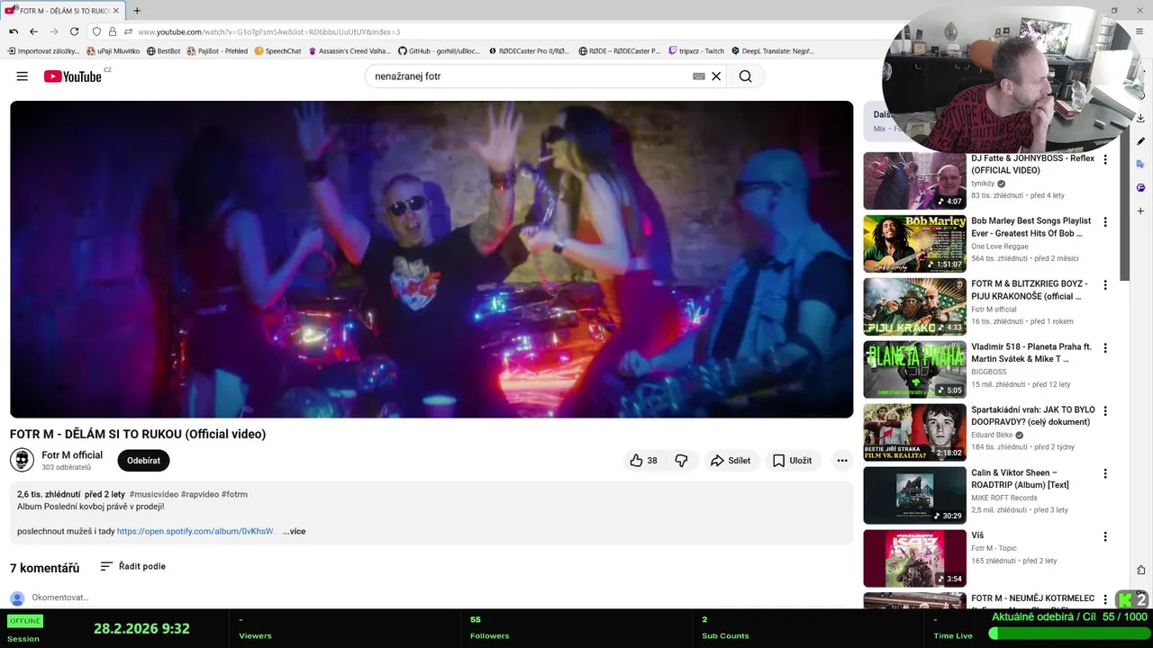Go back in browser history
The width and height of the screenshot is (1153, 648).
point(33,31)
